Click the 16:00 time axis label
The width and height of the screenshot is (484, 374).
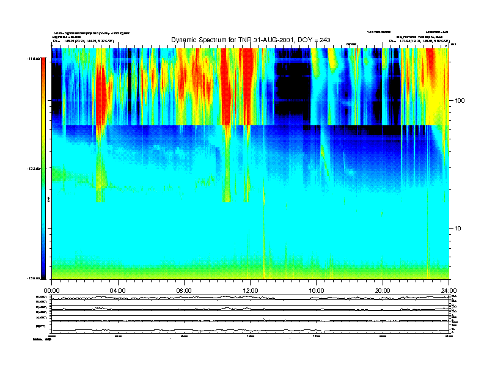click(317, 291)
